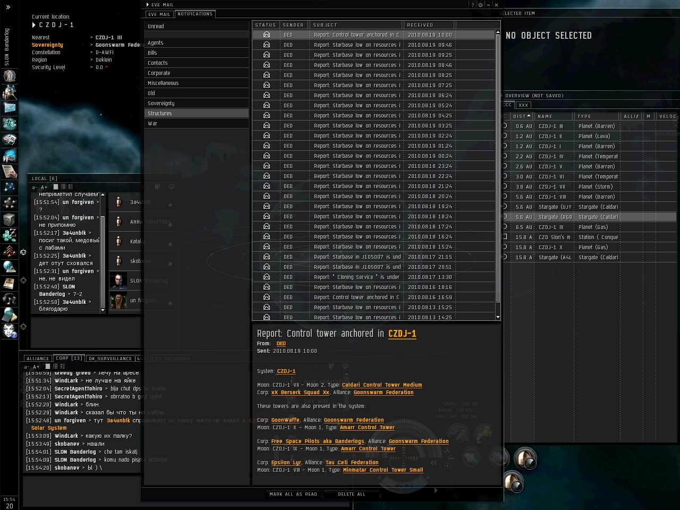Open the Fitting icon in the Neocom
The image size is (680, 510).
click(x=10, y=124)
